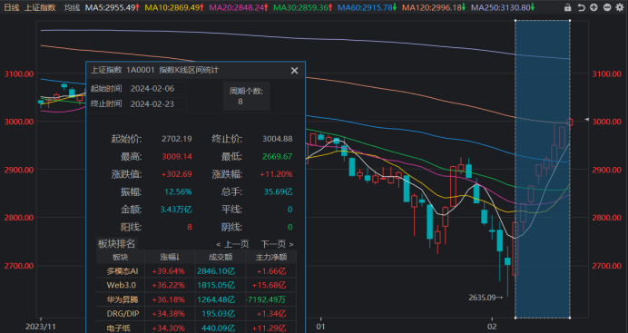Click the 02 month axis label
The height and width of the screenshot is (333, 628).
[492, 327]
